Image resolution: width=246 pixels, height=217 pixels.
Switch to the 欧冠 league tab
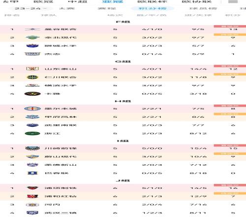coord(43,1)
